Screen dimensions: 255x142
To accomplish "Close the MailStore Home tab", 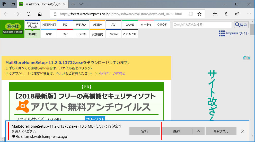I will point(64,4).
